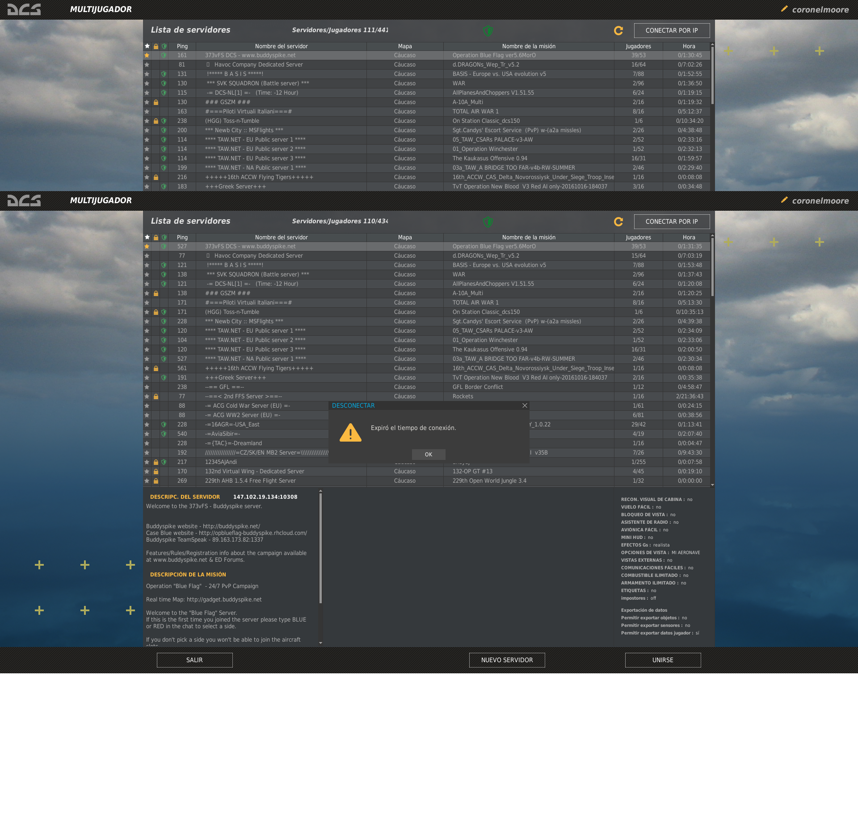Click up arrow of description panel scrollbar
The image size is (858, 818).
[x=320, y=491]
